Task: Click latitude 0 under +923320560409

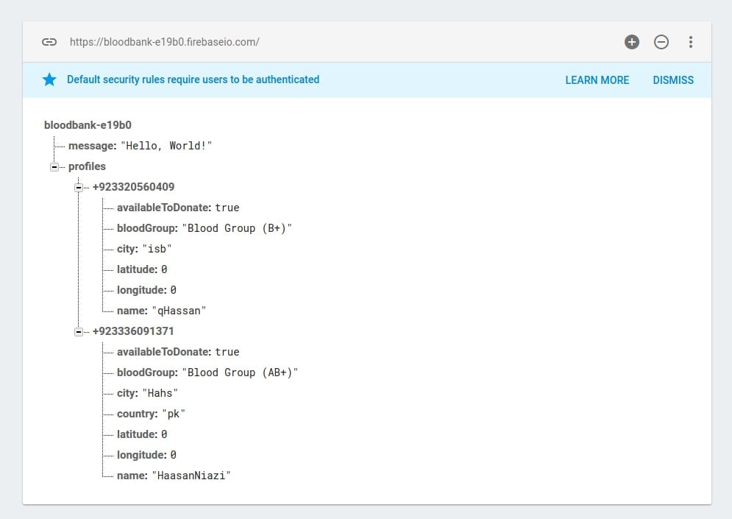Action: coord(164,269)
